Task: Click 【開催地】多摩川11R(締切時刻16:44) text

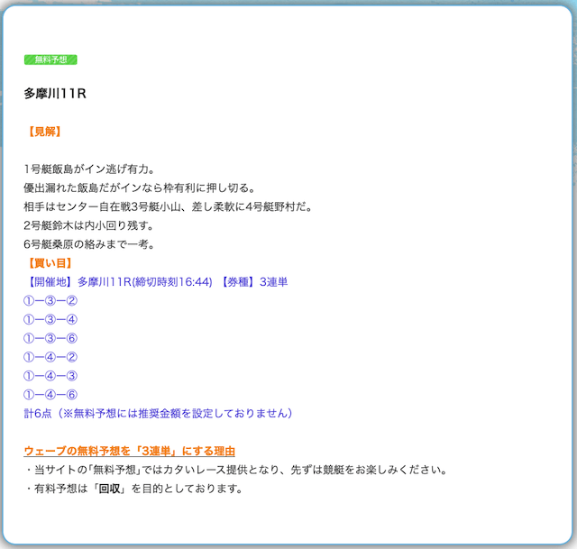Action: (118, 282)
